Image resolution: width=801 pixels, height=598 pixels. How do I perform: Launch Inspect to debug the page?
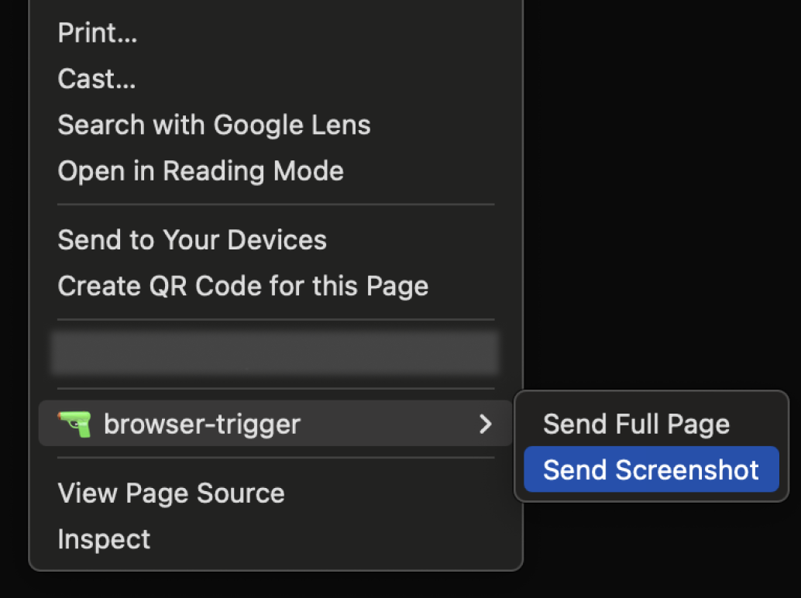104,538
